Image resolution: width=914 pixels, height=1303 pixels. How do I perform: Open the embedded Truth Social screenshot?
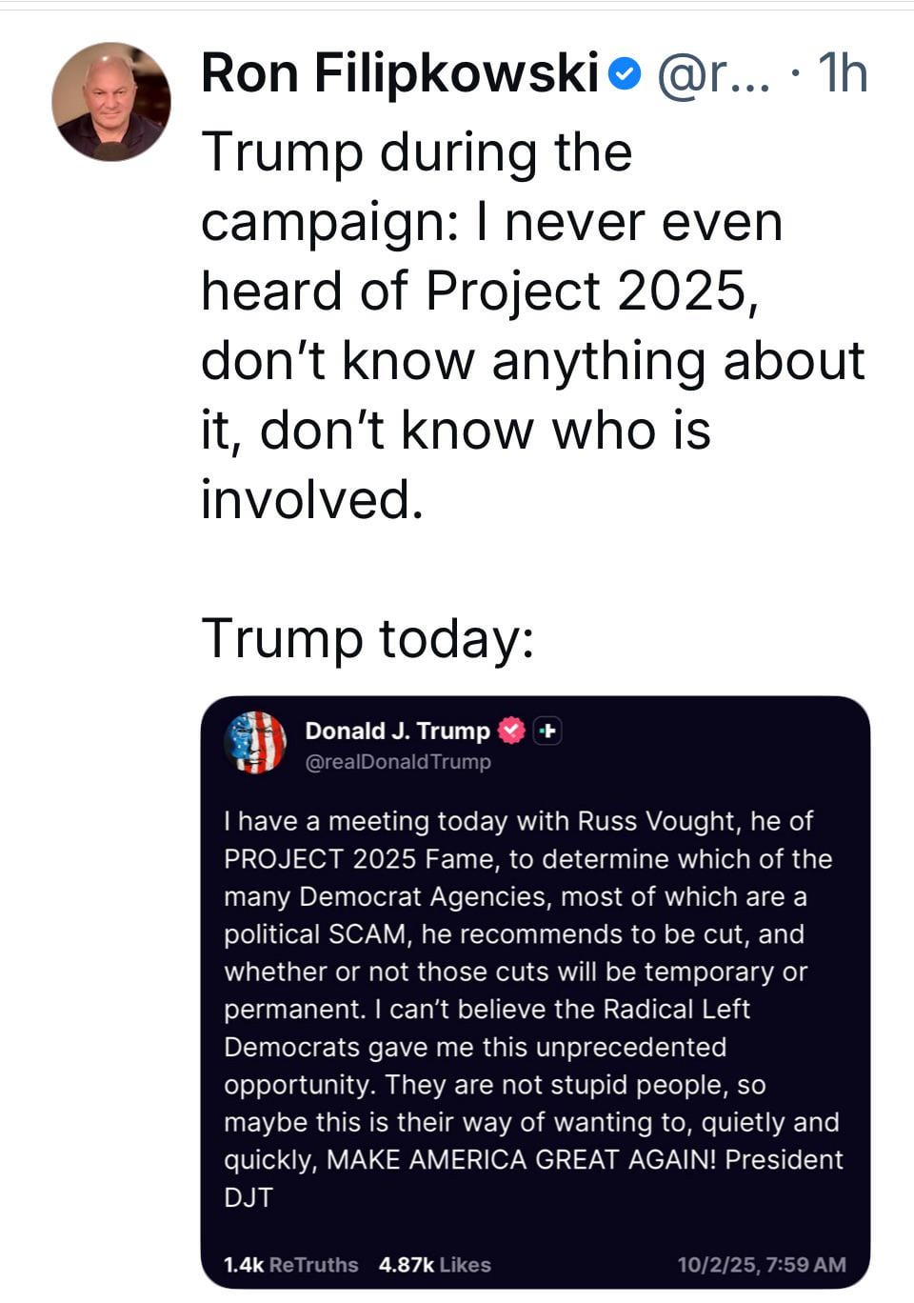(535, 991)
